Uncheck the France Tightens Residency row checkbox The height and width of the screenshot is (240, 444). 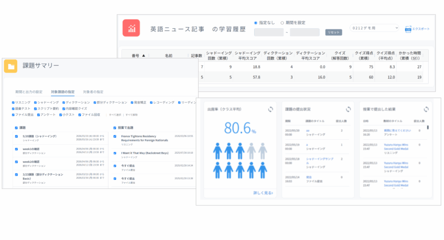pos(115,136)
